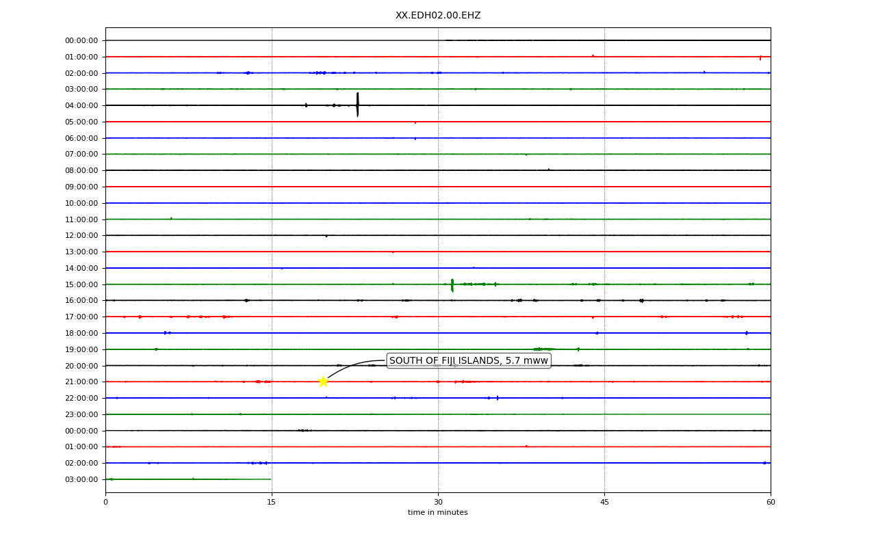
Task: Click the green spike on 15:00:00 trace
Action: [452, 285]
